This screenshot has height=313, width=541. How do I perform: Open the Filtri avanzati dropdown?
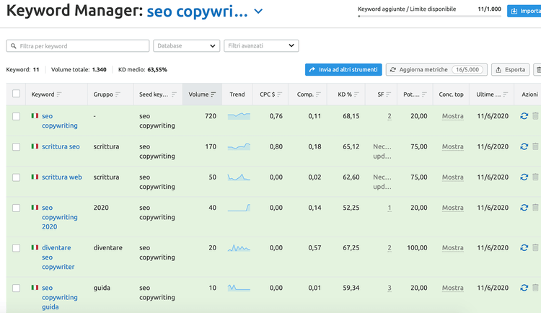261,45
